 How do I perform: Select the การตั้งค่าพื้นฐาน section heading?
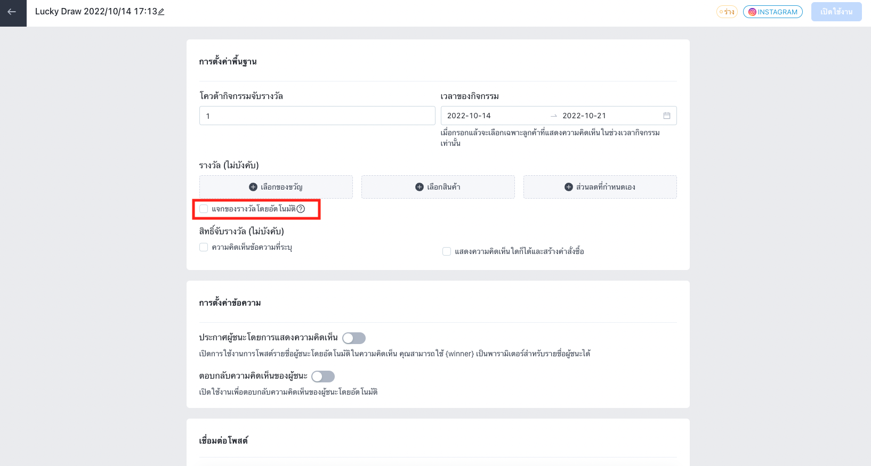[228, 61]
